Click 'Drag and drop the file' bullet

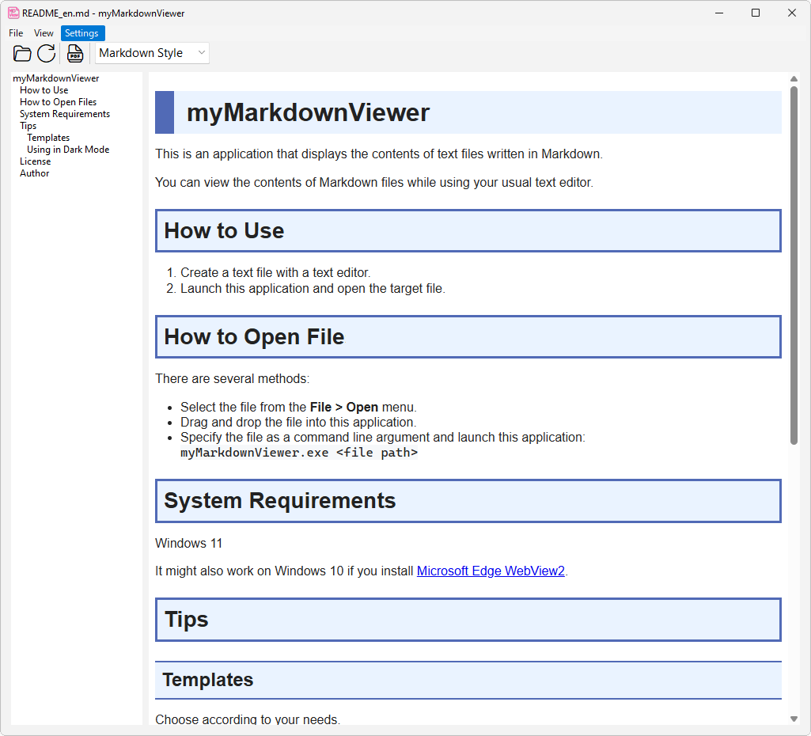(298, 422)
